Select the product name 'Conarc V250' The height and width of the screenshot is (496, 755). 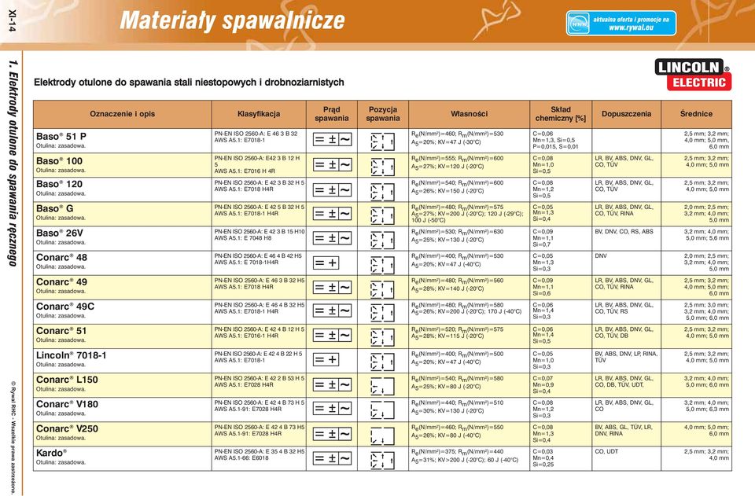coord(67,429)
